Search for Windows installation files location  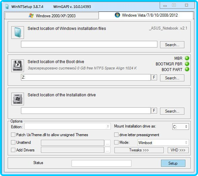click(172, 45)
